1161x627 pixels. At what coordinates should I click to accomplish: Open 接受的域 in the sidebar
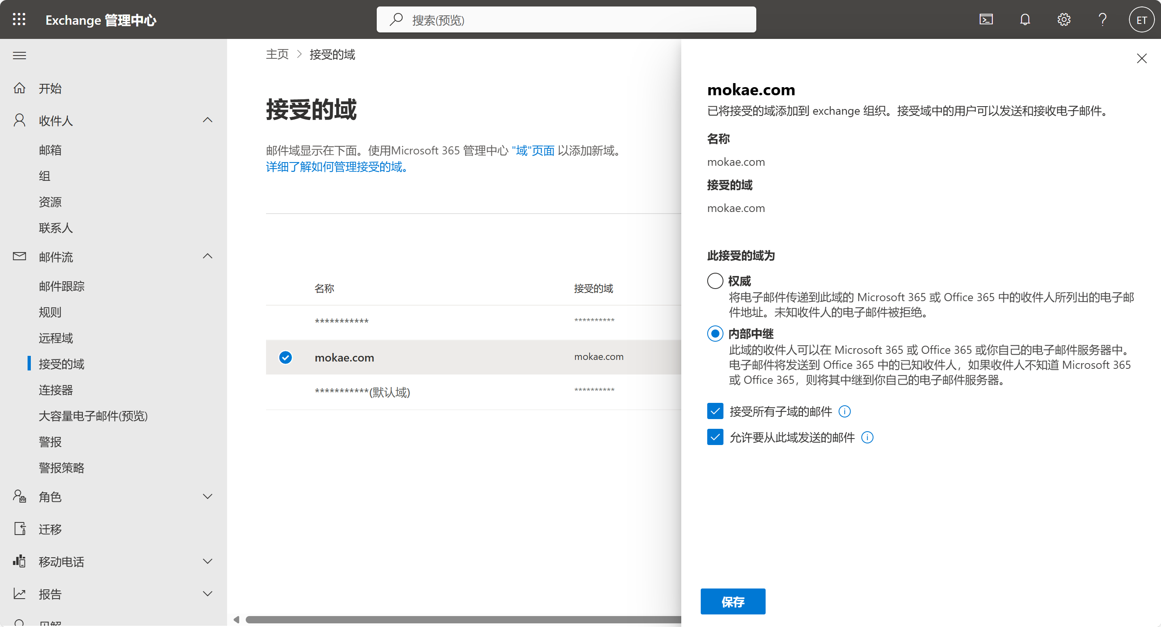pos(61,364)
